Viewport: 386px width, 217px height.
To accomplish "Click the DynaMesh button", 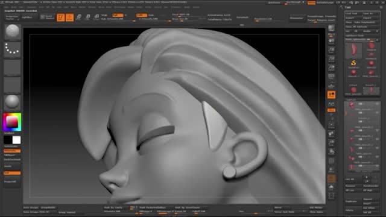I will click(x=242, y=17).
